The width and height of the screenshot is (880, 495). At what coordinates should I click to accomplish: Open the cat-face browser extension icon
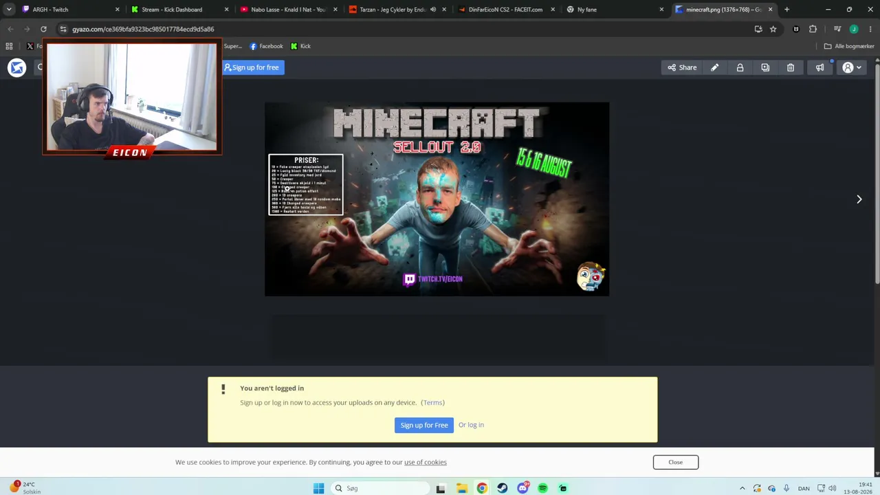click(796, 29)
